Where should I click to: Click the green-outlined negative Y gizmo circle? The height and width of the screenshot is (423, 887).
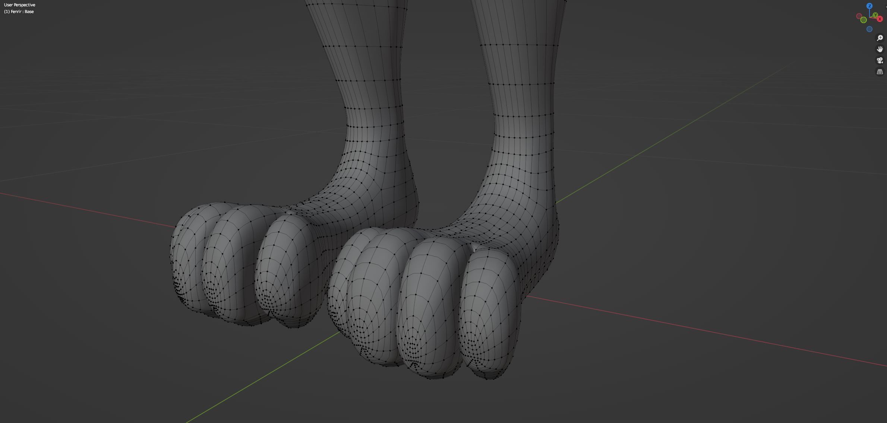point(864,20)
